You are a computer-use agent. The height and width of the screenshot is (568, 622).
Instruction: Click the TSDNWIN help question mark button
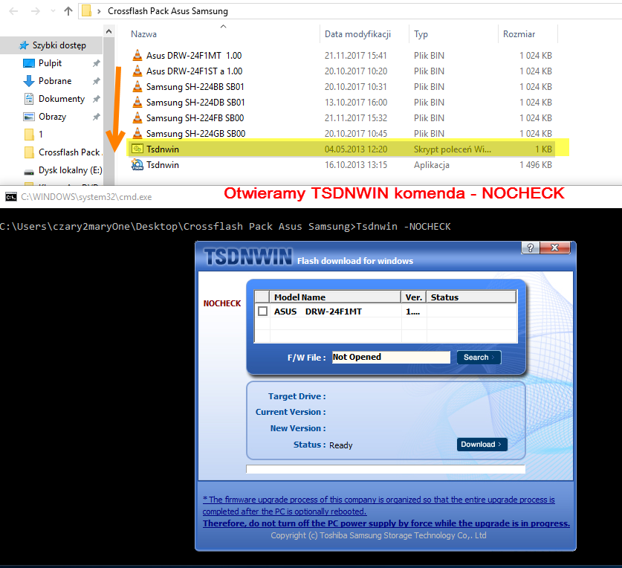531,248
